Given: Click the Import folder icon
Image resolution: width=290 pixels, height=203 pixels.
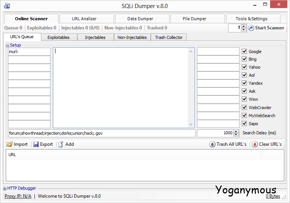Looking at the screenshot, I should [9, 144].
